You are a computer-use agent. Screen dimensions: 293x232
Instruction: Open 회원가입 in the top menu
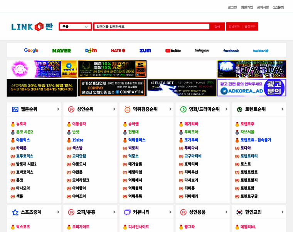(x=247, y=7)
